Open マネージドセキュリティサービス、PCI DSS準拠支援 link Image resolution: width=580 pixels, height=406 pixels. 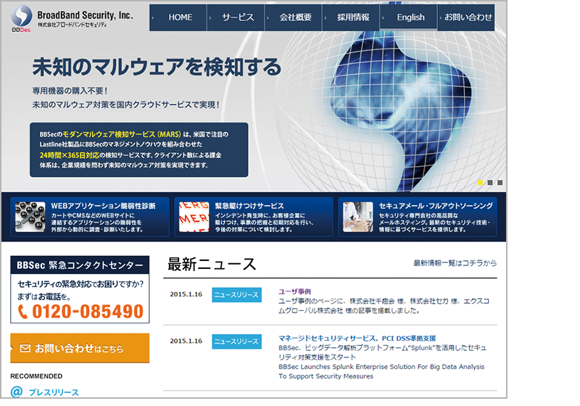coord(357,338)
